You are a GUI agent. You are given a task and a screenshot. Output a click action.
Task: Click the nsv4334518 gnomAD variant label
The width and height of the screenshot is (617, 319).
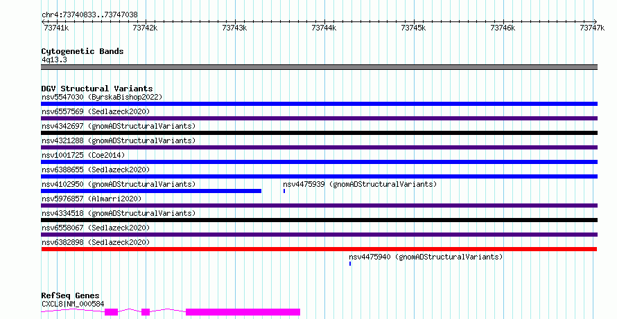click(119, 213)
